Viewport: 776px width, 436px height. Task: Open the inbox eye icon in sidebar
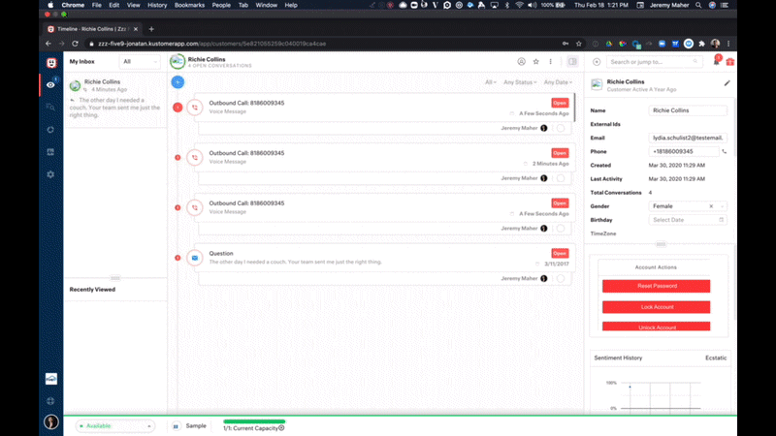pos(49,84)
